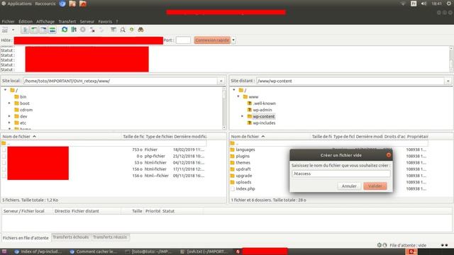Switch to Index of /wp-includ... taskbar window
Image resolution: width=454 pixels, height=255 pixels.
[38, 251]
